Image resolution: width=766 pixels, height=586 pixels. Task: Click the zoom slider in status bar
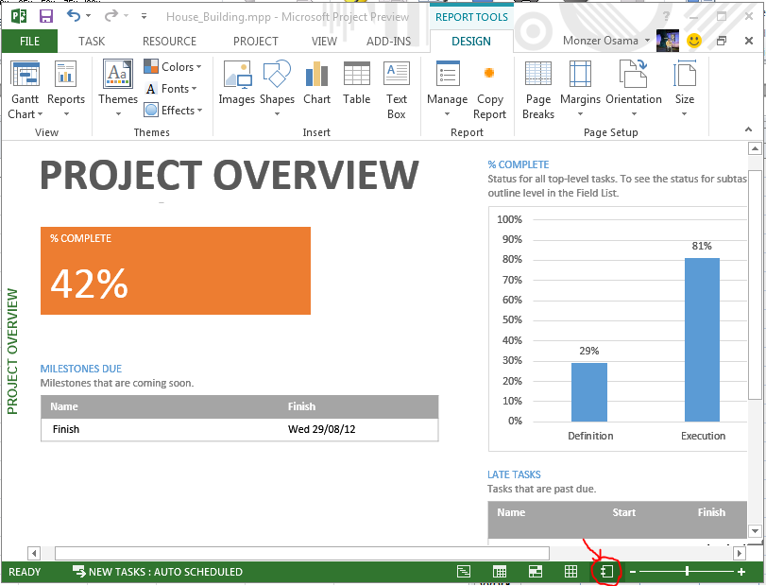687,572
